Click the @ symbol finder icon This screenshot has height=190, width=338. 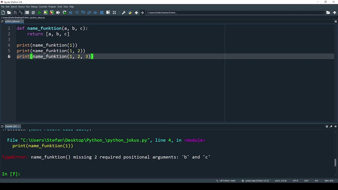(33, 12)
